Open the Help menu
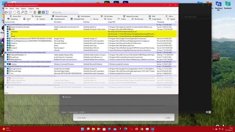This screenshot has width=235, height=132. pos(37,8)
